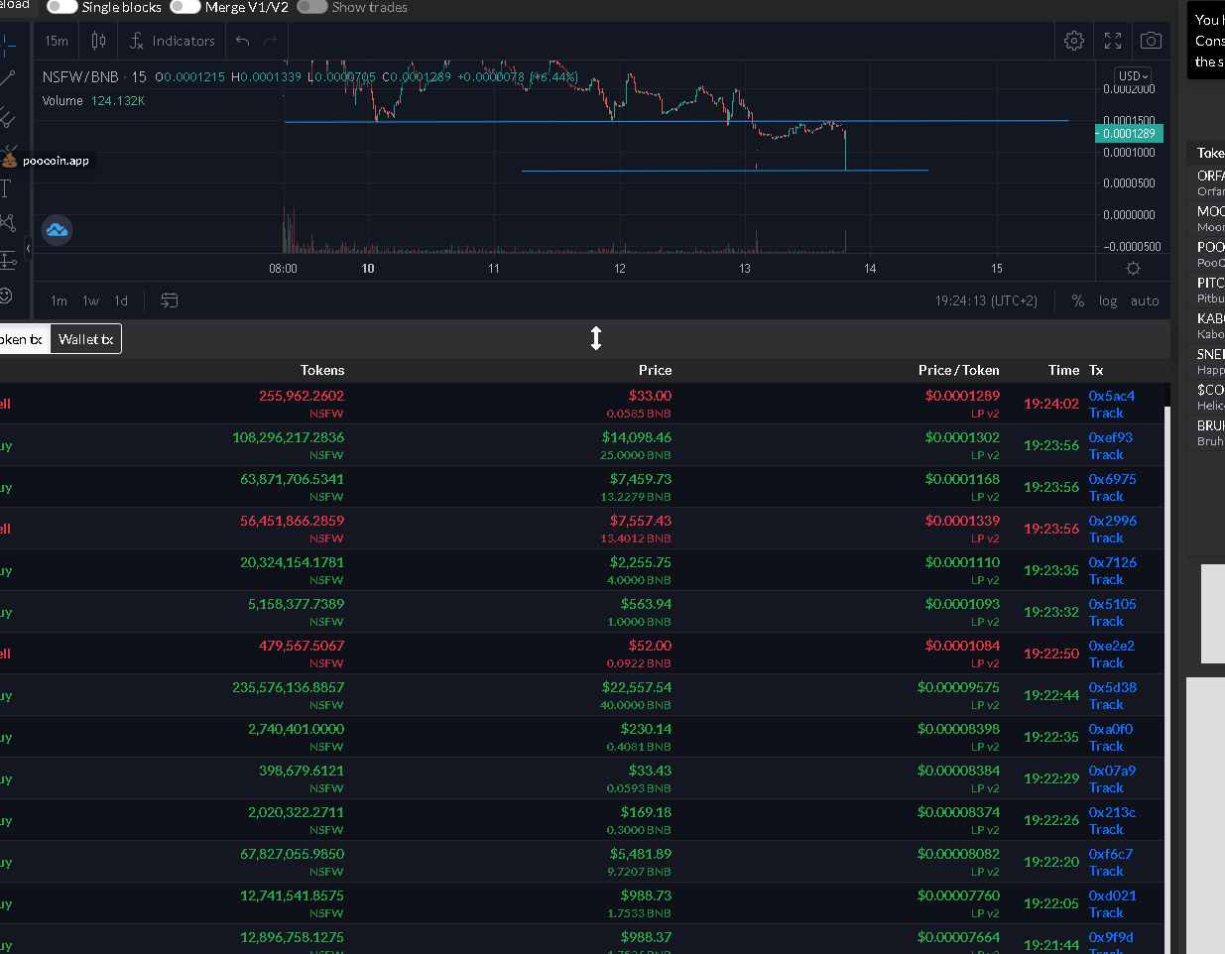Click the Volume 124.132K indicator label
This screenshot has width=1225, height=954.
(93, 101)
